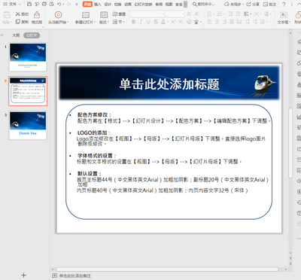Click the Clear Formatting eraser icon
The height and width of the screenshot is (280, 301).
[189, 22]
